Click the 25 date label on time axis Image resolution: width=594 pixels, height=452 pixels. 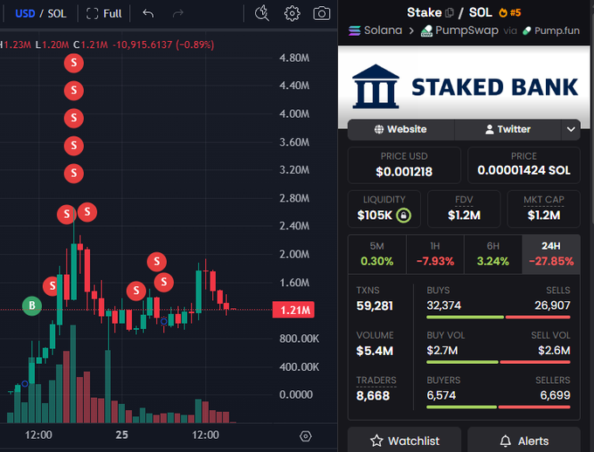[121, 435]
